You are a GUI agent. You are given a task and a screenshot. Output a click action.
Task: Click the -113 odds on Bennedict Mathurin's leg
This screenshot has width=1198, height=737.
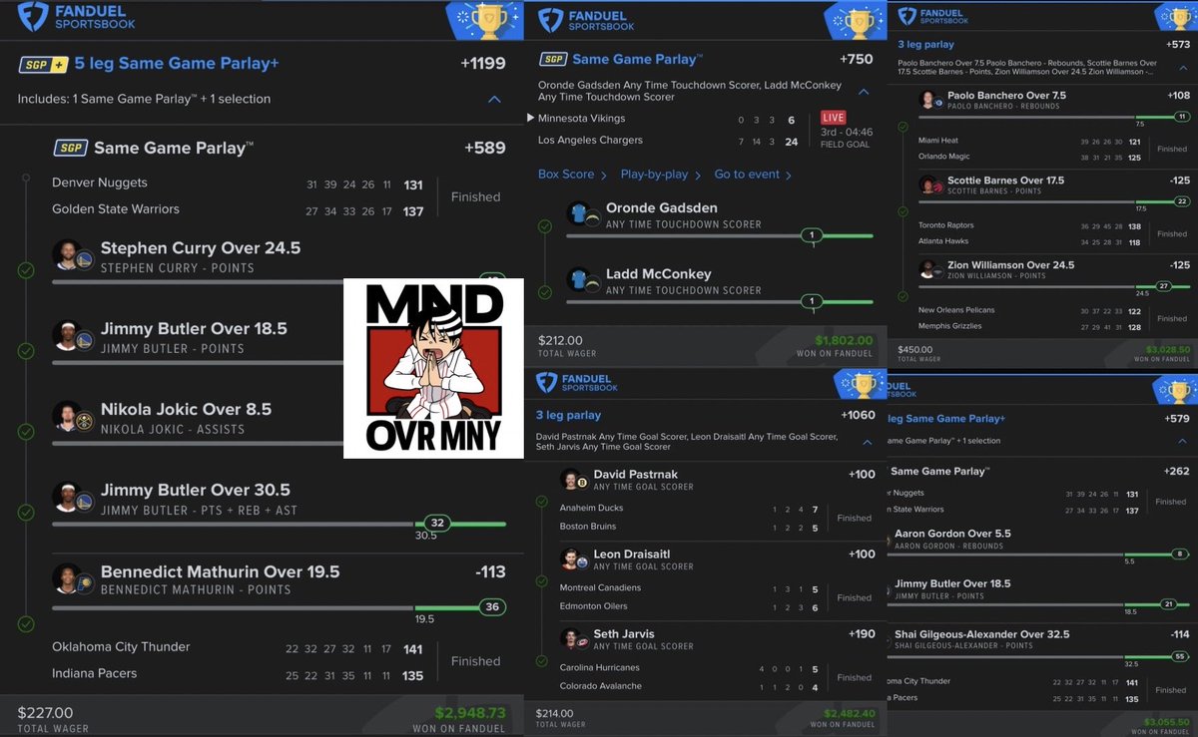coord(490,572)
